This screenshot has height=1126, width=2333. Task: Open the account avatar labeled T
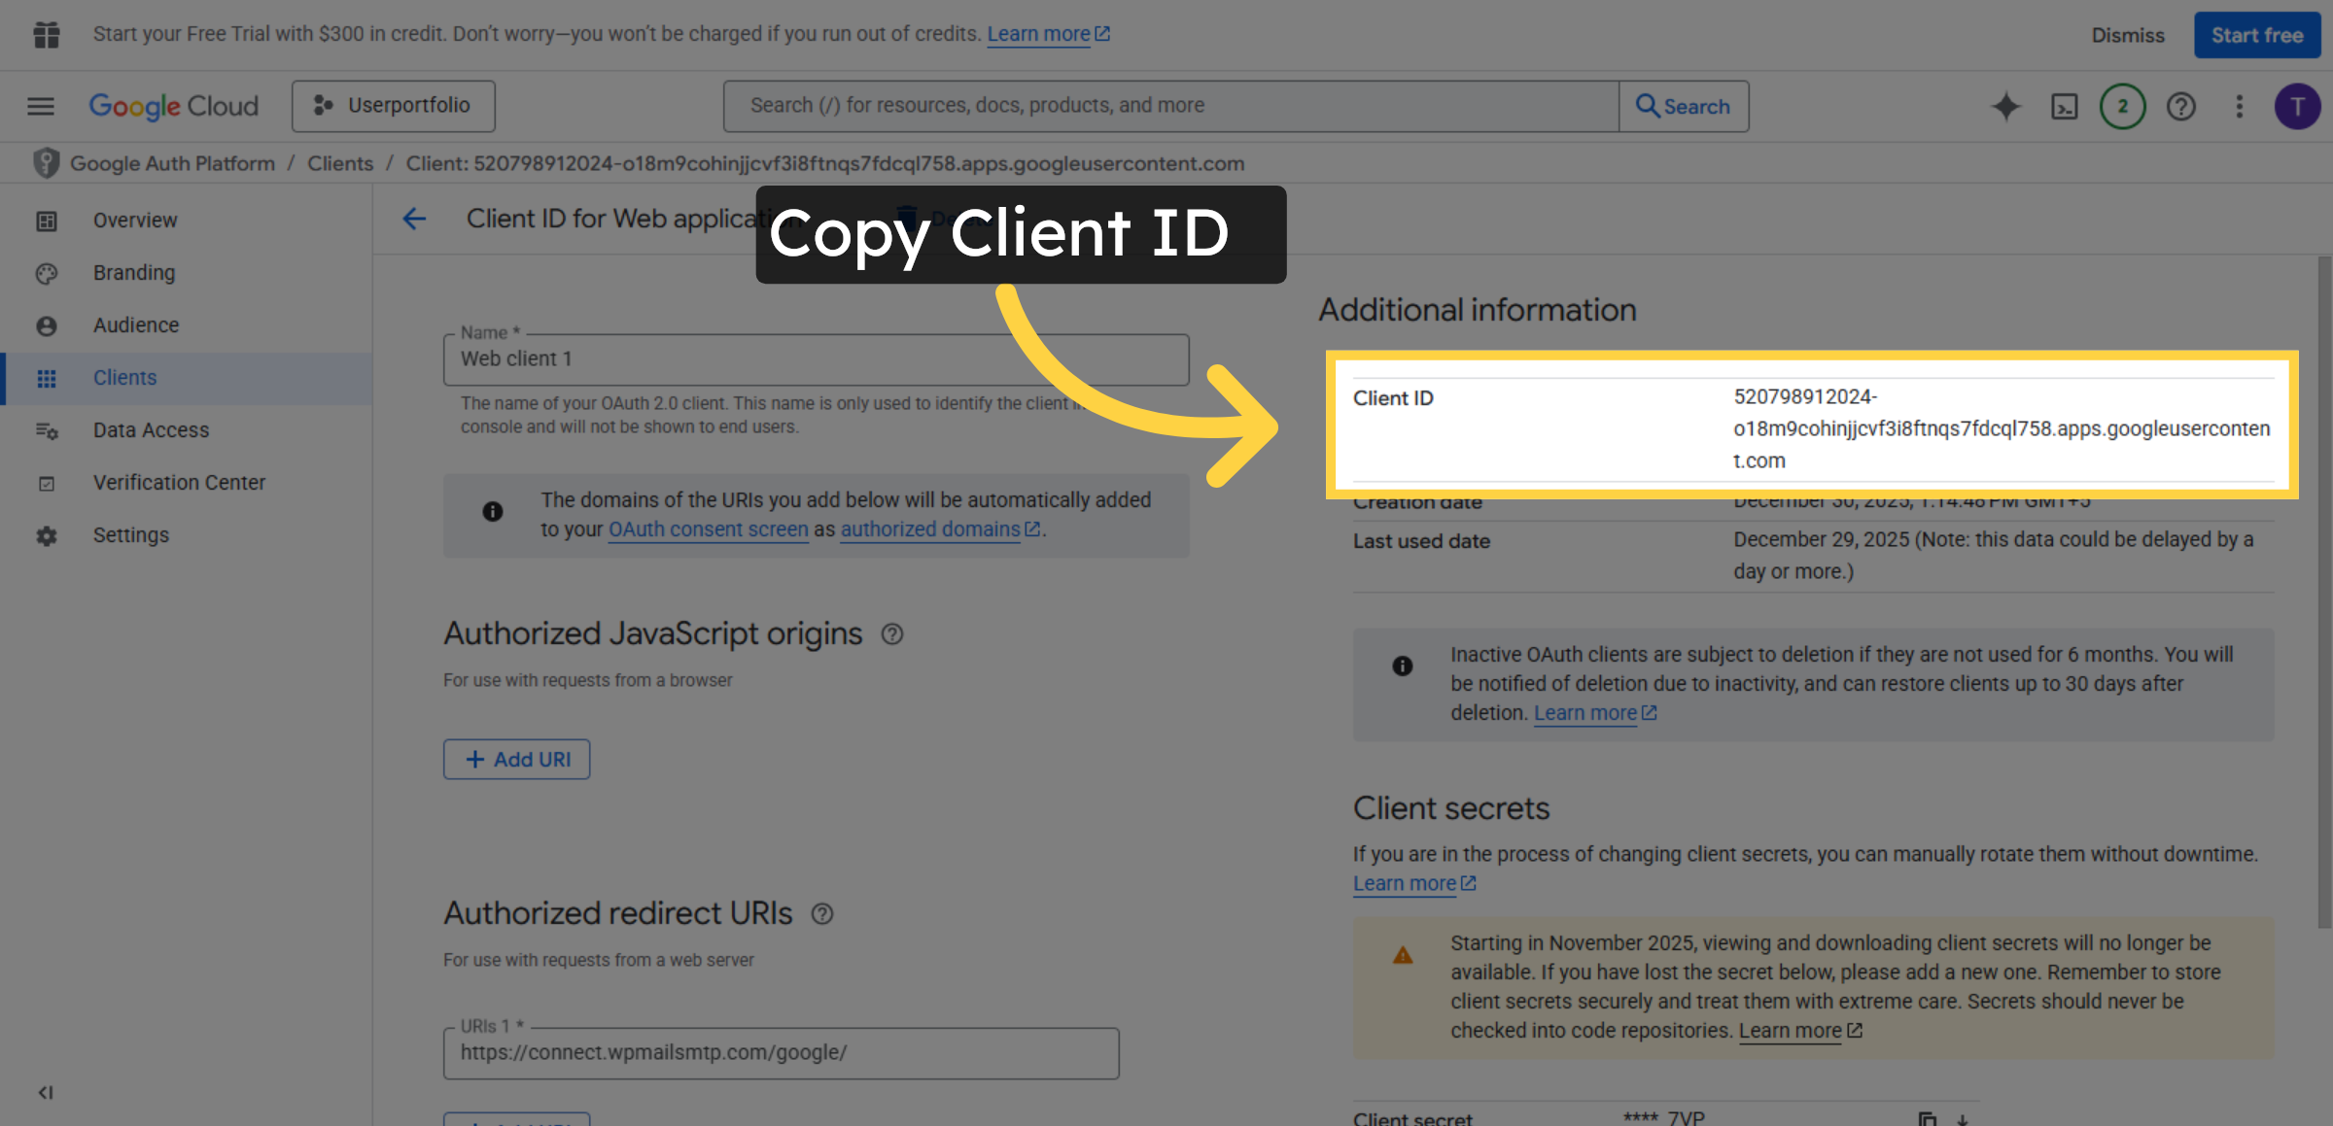click(x=2298, y=106)
